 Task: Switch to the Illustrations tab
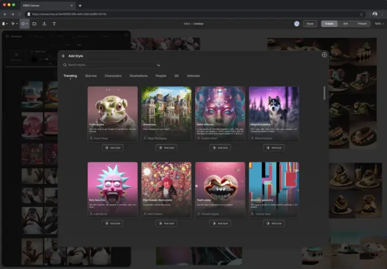point(139,76)
